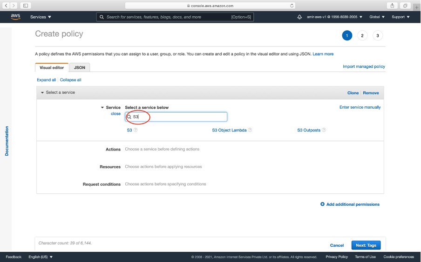
Task: Click Expand all link
Action: (x=46, y=80)
